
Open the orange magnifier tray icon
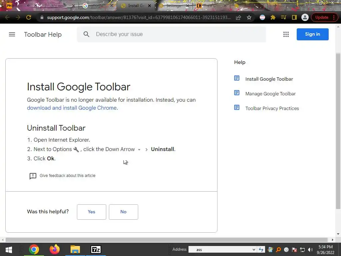(278, 249)
